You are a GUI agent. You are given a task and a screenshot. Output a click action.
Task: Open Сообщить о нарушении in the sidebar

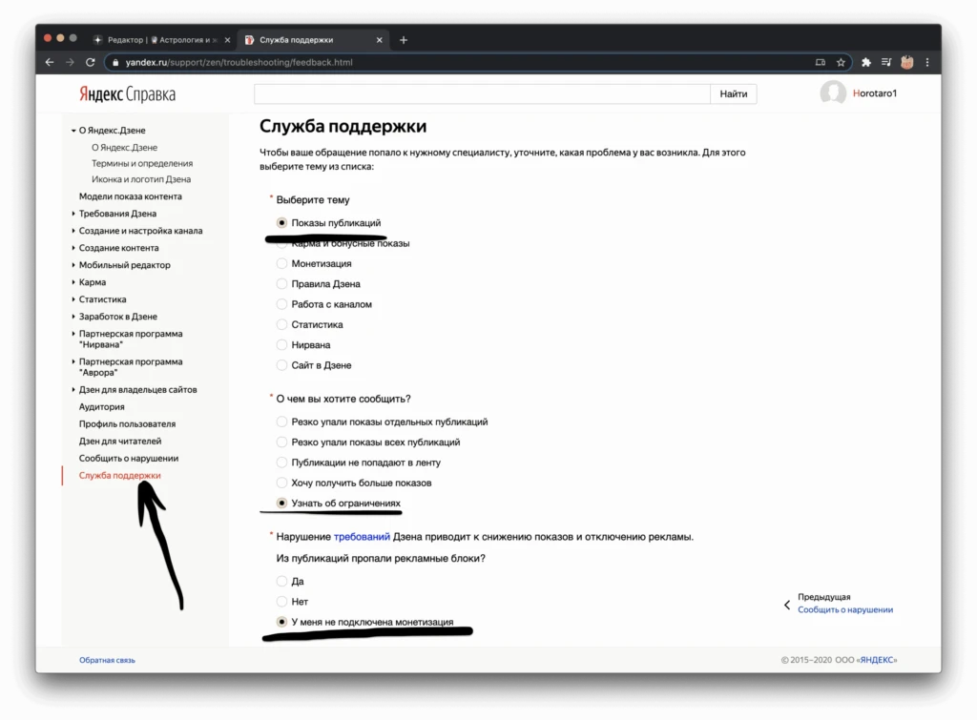129,459
